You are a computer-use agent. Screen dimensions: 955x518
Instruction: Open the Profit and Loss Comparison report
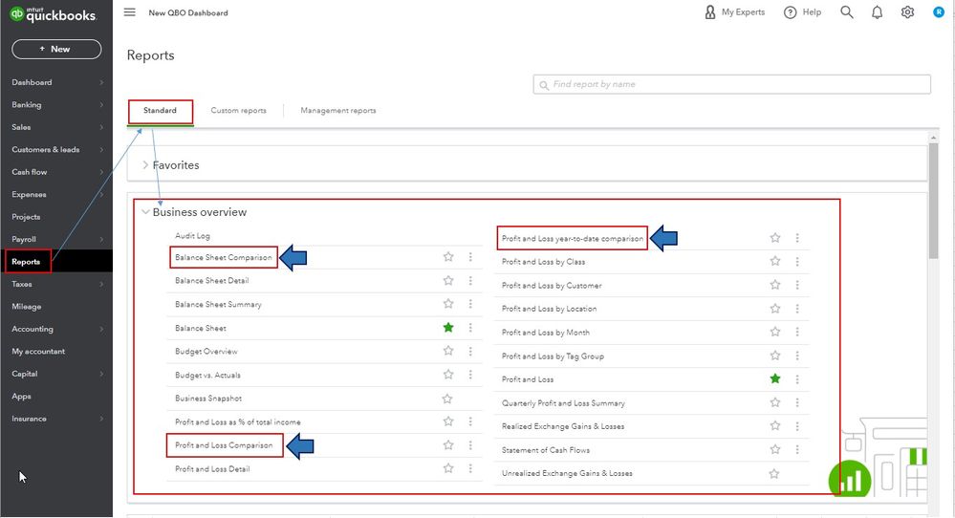point(224,445)
